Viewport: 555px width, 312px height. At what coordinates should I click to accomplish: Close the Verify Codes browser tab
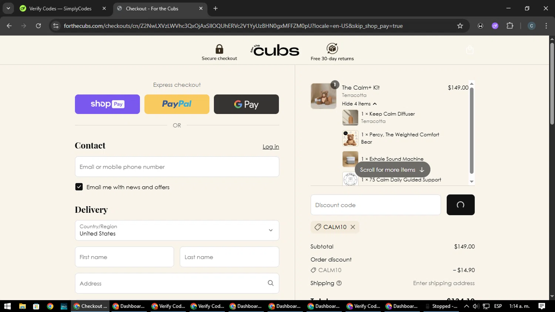[x=104, y=9]
